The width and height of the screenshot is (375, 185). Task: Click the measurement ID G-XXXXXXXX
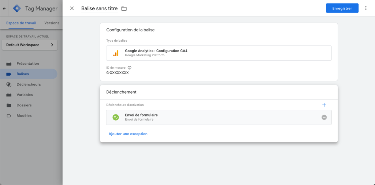click(118, 73)
